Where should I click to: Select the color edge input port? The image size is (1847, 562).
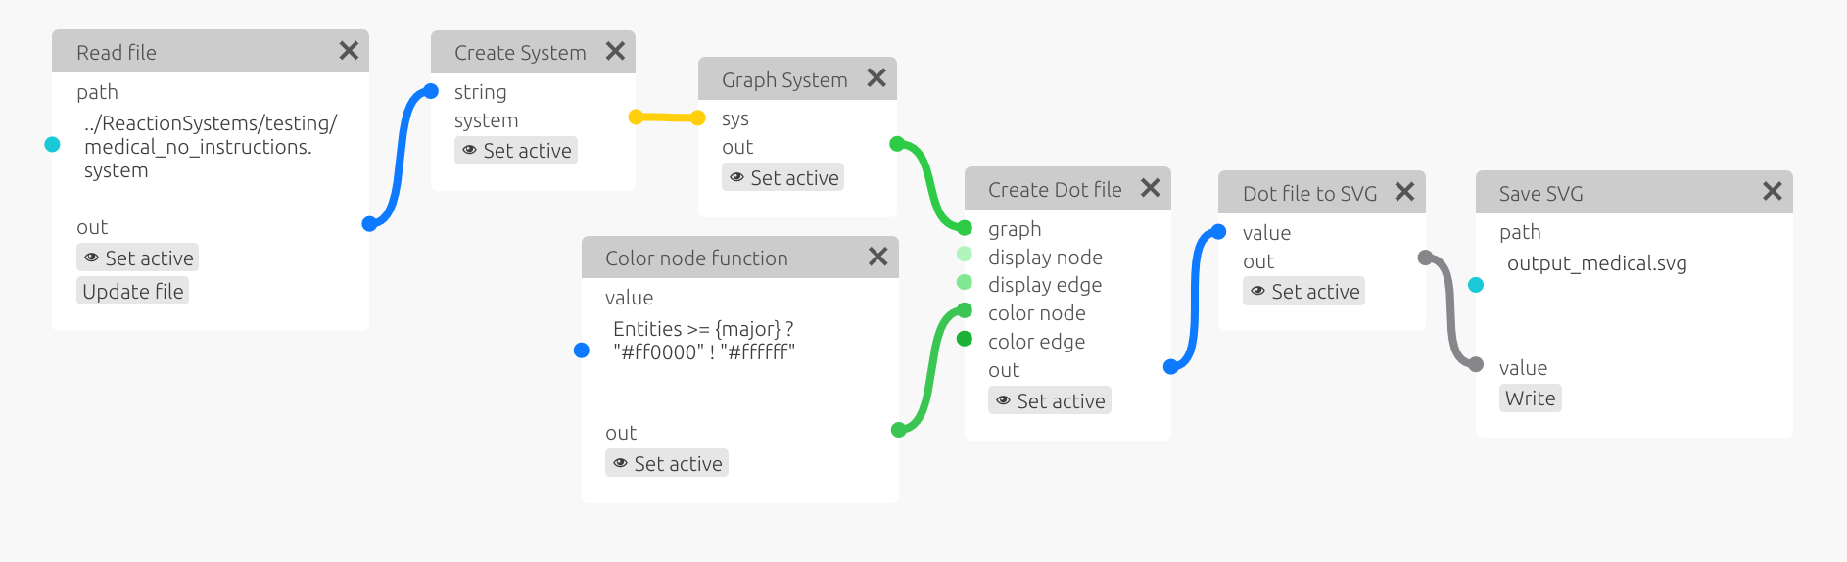tap(965, 339)
